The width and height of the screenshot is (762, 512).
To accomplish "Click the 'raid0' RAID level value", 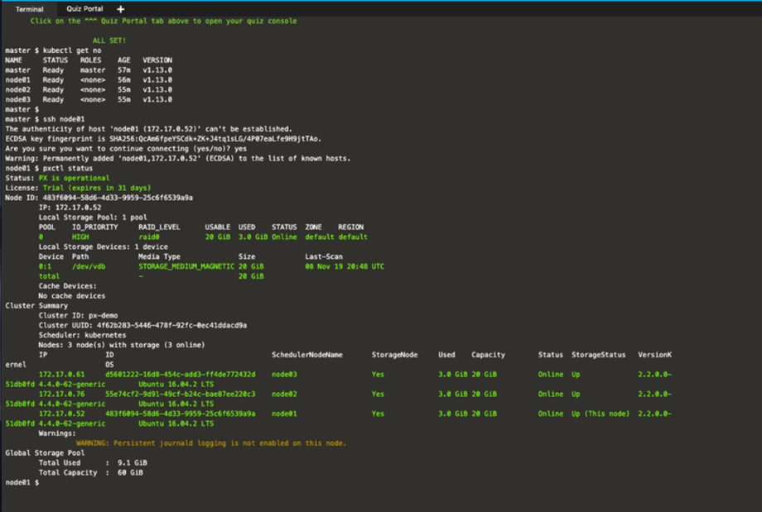I will point(149,237).
